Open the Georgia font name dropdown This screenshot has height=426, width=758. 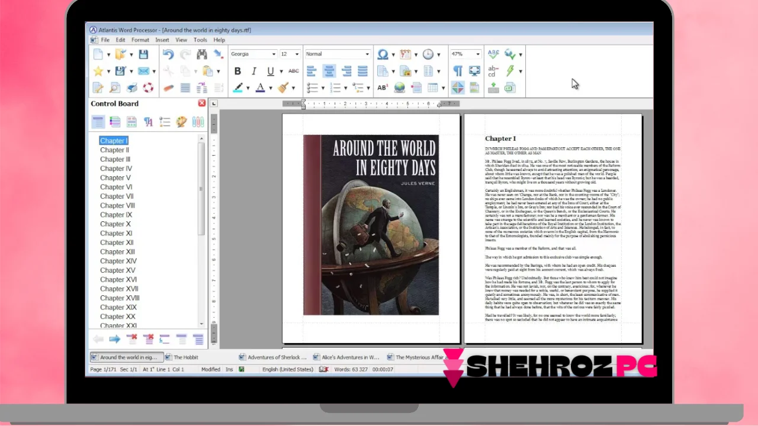point(274,54)
